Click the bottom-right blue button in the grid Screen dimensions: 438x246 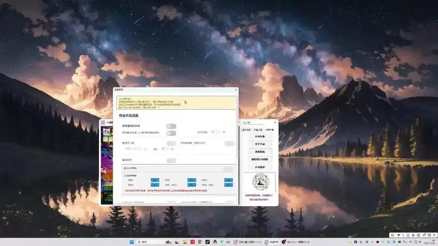[x=229, y=185]
